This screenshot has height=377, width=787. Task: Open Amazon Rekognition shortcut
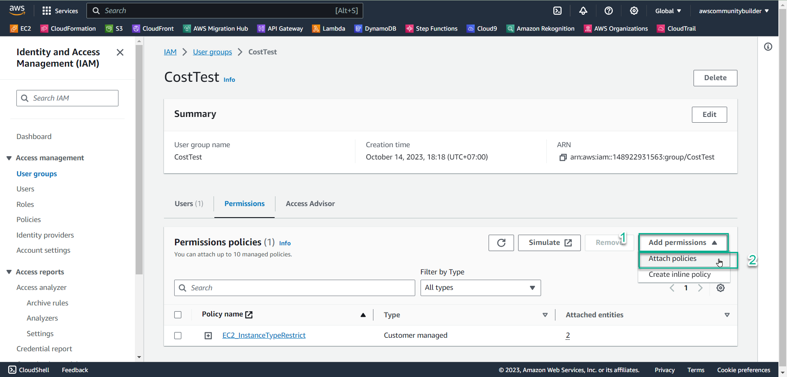[541, 29]
